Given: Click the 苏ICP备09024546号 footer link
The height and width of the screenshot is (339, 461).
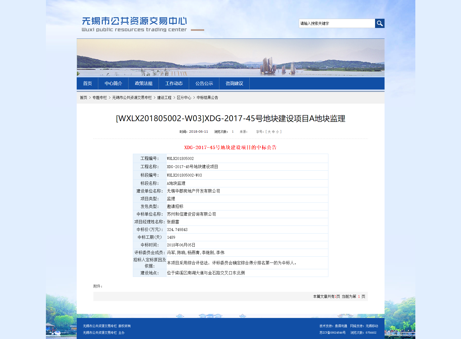Looking at the screenshot, I should (x=332, y=333).
